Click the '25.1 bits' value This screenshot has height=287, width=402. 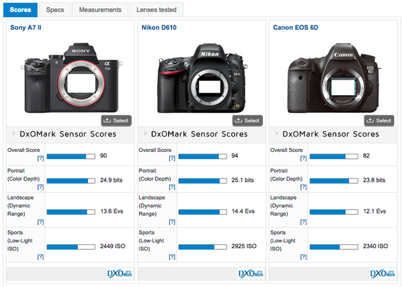tap(242, 180)
